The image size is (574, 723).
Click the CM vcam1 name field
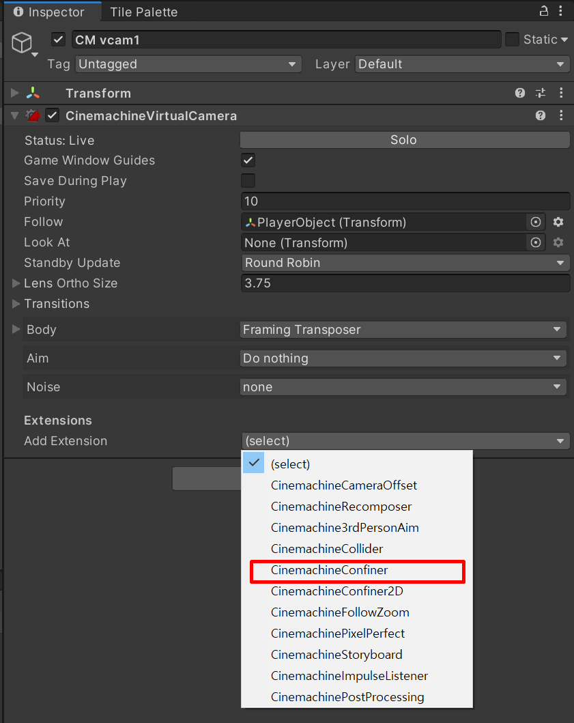286,40
